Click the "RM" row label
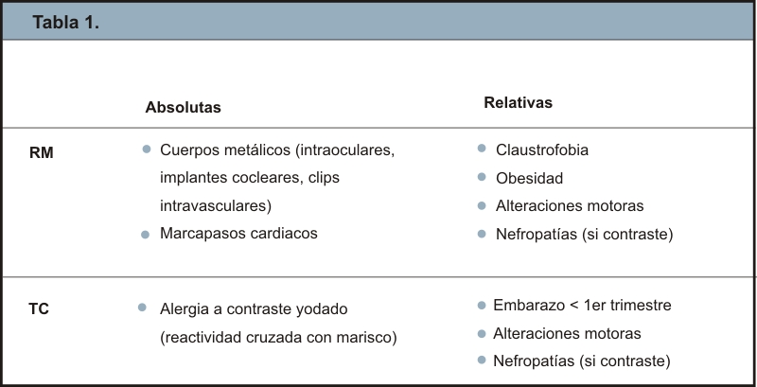This screenshot has width=757, height=387. (43, 150)
